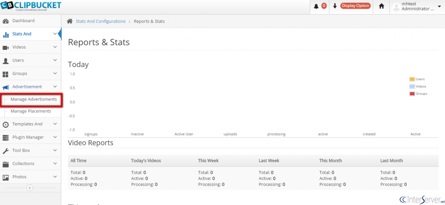Image resolution: width=445 pixels, height=205 pixels.
Task: Follow Stats And Configurations breadcrumb link
Action: [100, 21]
